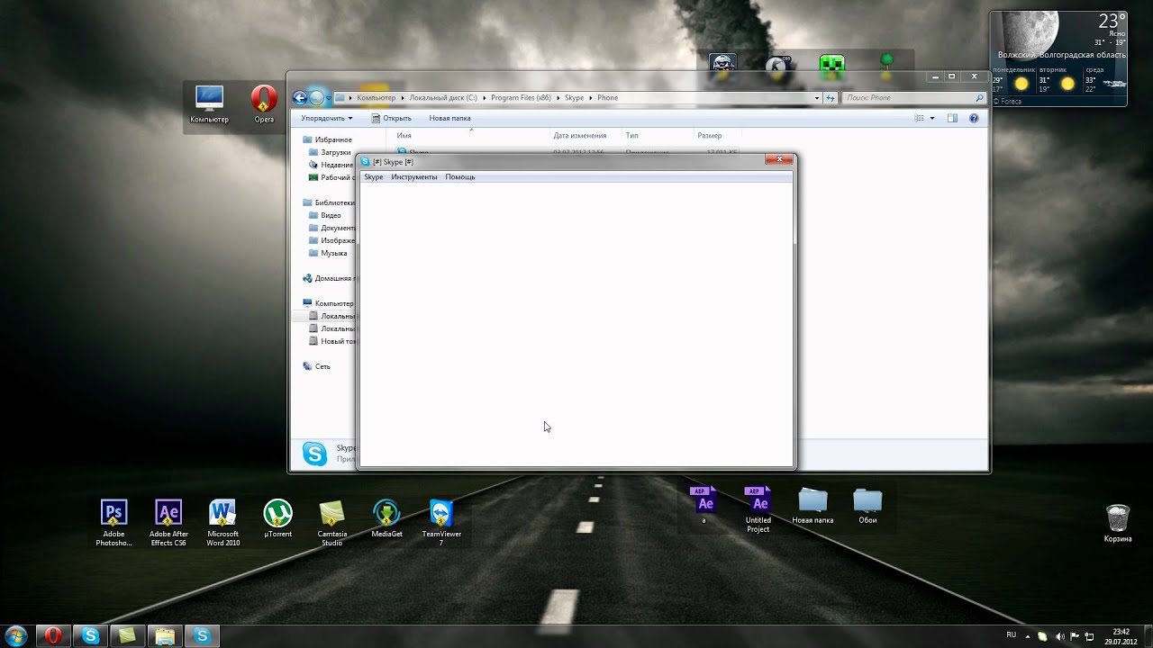Viewport: 1153px width, 648px height.
Task: Select Локальный диск (C:) breadcrumb
Action: point(442,97)
